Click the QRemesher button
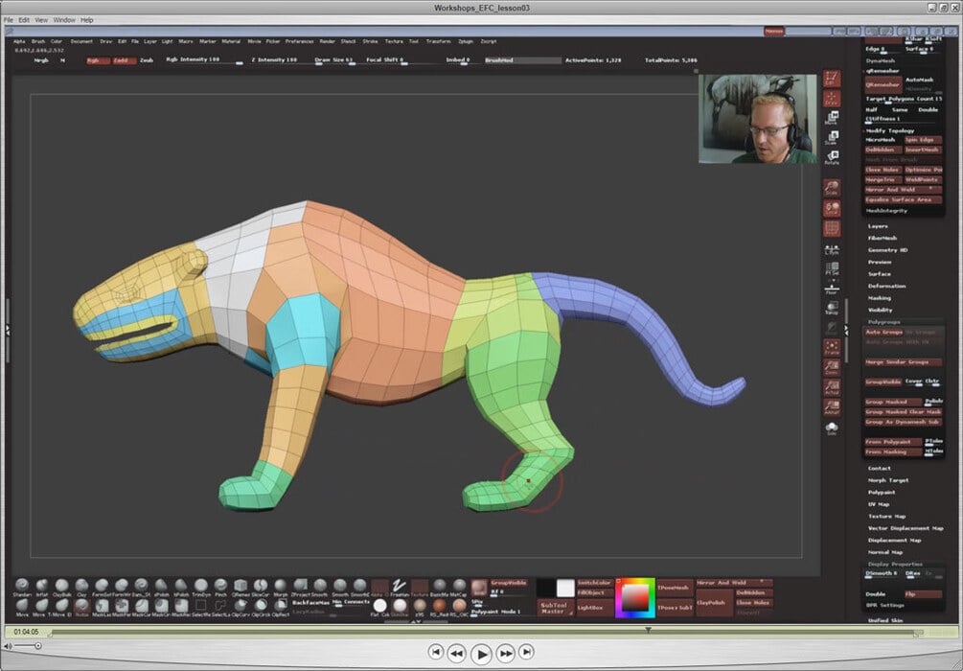The width and height of the screenshot is (963, 671). click(x=883, y=84)
